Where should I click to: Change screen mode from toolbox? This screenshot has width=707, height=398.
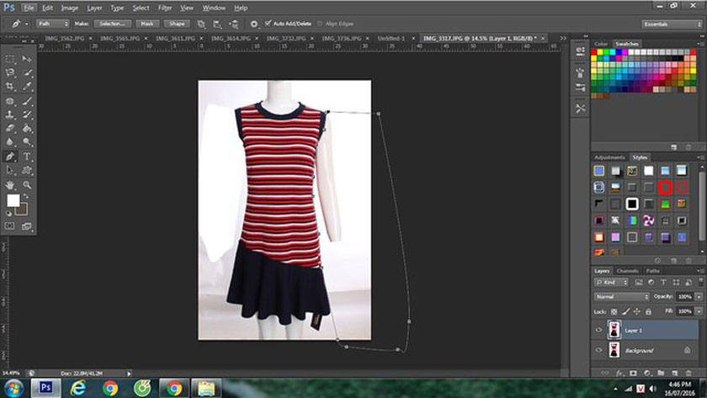(x=27, y=226)
